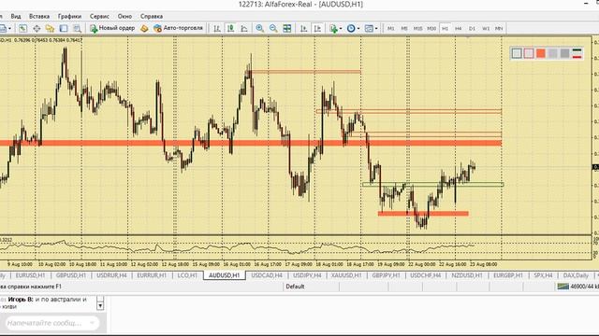Image resolution: width=599 pixels, height=336 pixels.
Task: Open the Вид menu
Action: click(x=16, y=17)
